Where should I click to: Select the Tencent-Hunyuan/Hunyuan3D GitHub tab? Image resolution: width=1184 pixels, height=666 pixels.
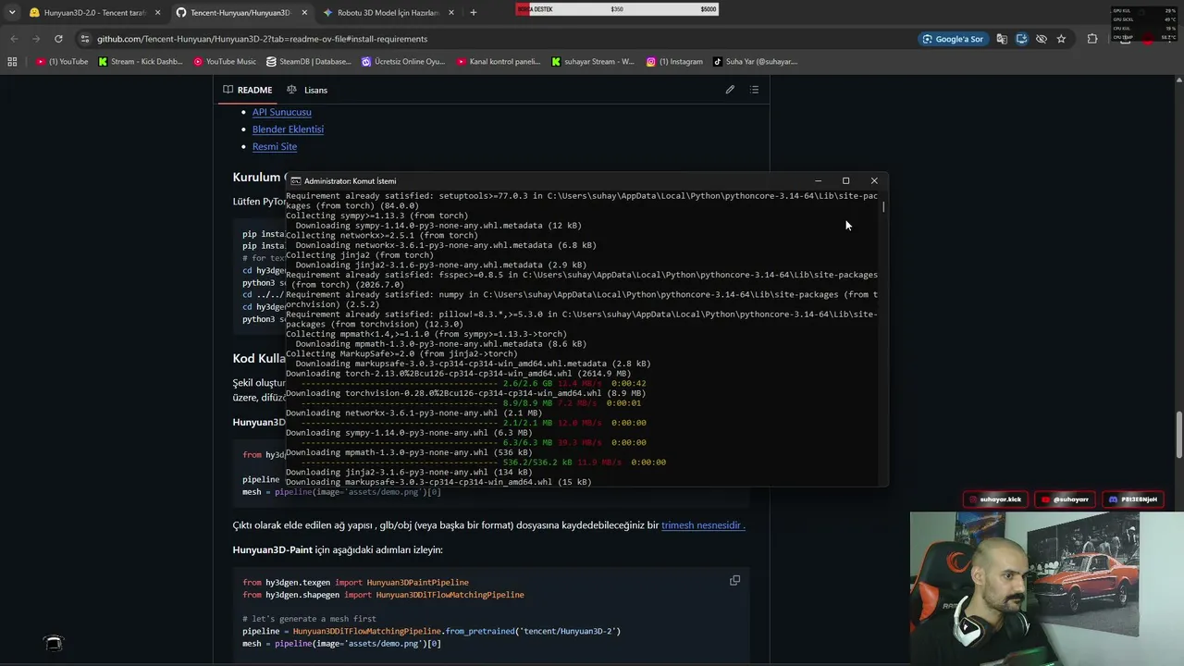click(240, 13)
